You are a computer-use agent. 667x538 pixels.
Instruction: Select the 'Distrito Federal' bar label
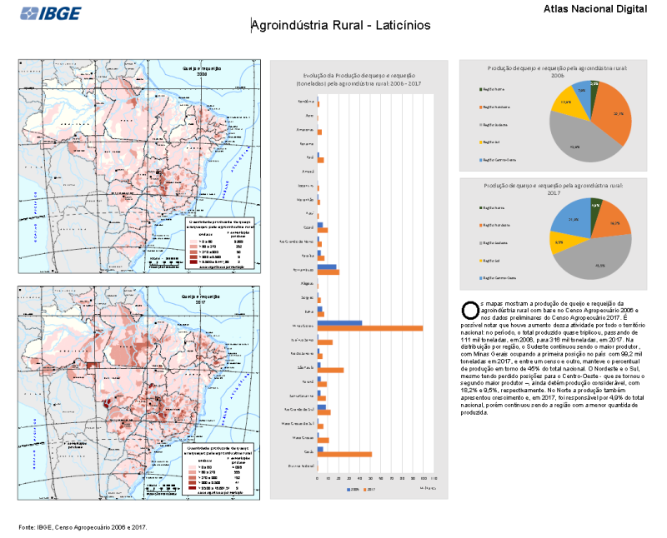301,466
